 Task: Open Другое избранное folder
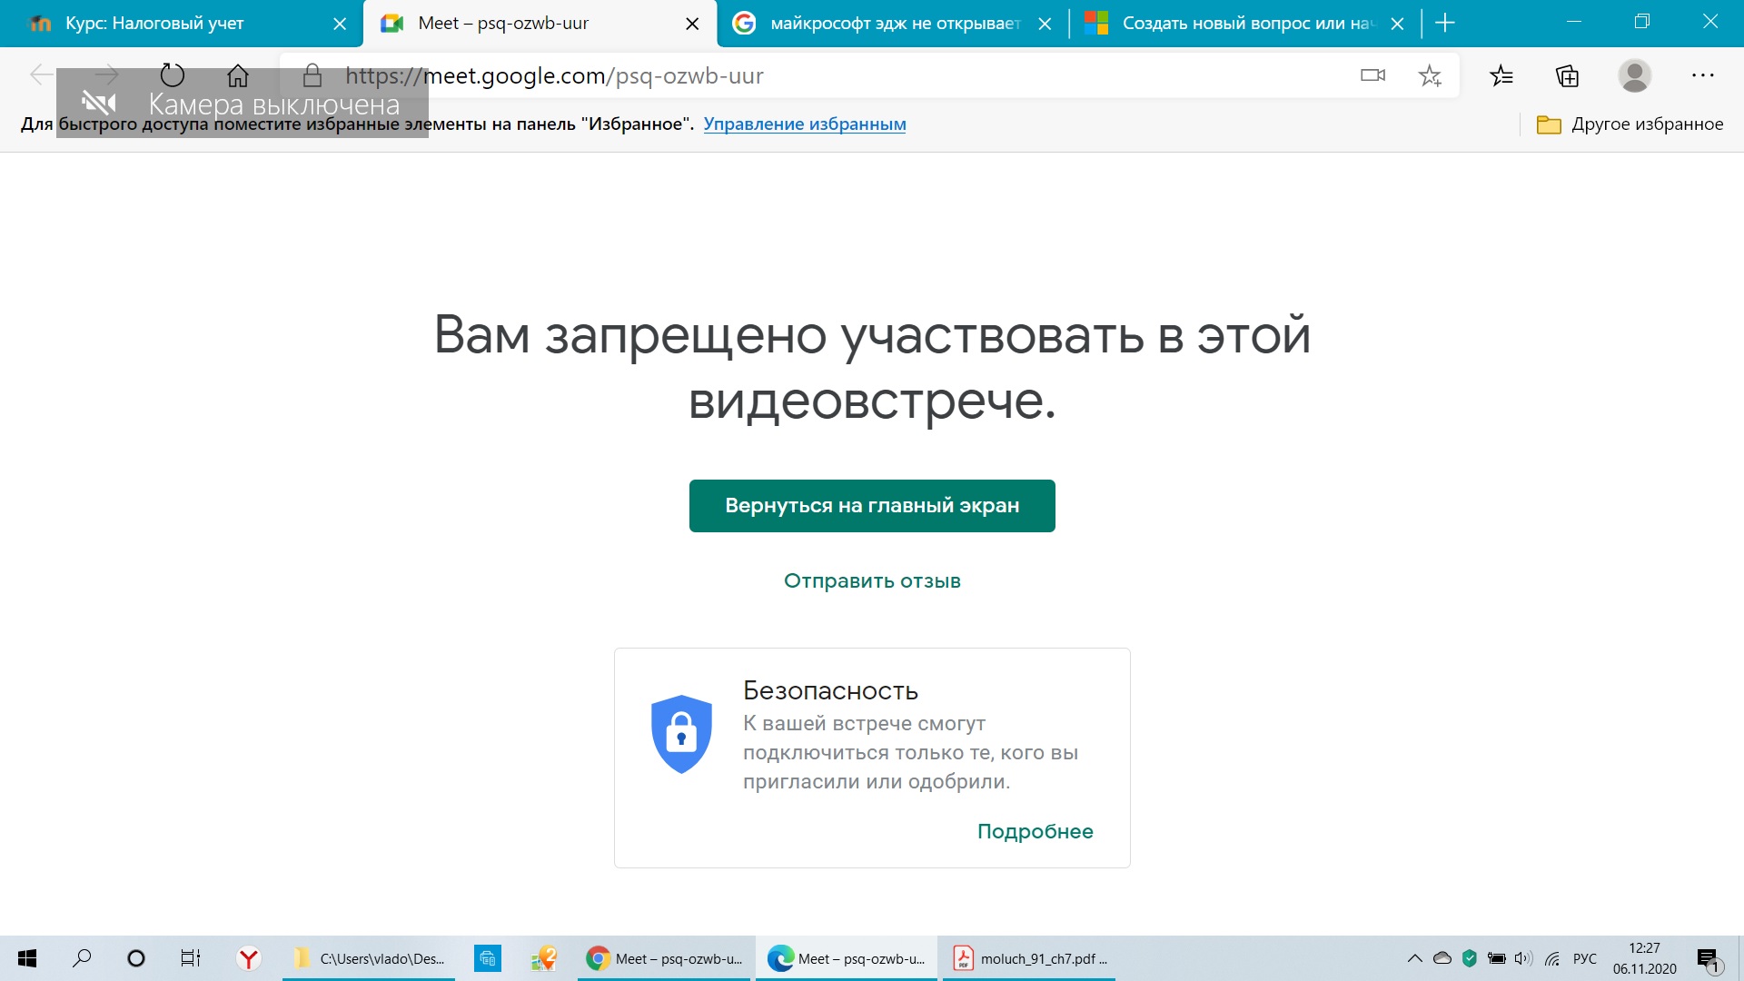coord(1630,124)
